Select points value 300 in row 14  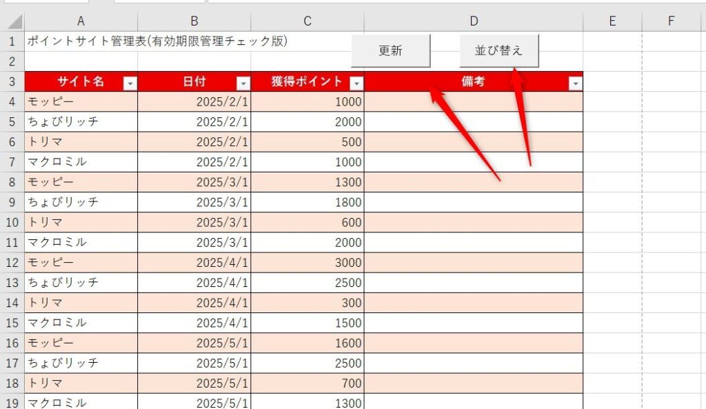[x=307, y=303]
